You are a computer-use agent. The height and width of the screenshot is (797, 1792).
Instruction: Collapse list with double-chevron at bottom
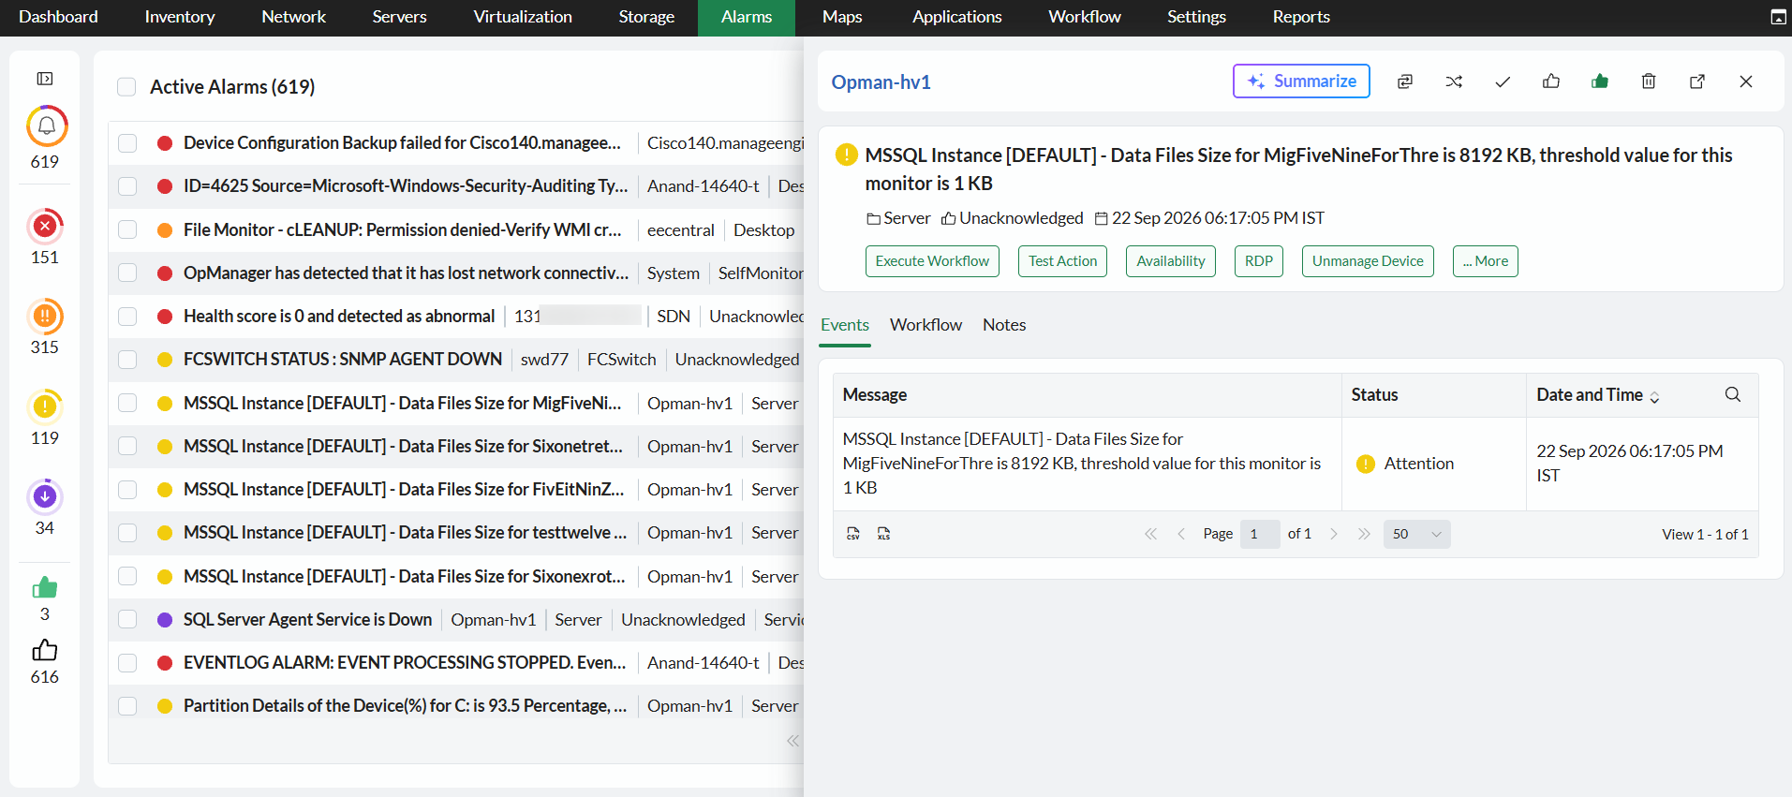click(x=793, y=741)
